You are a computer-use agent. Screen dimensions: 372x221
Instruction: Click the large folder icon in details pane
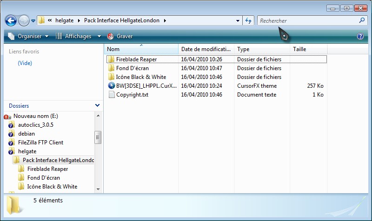point(15,205)
